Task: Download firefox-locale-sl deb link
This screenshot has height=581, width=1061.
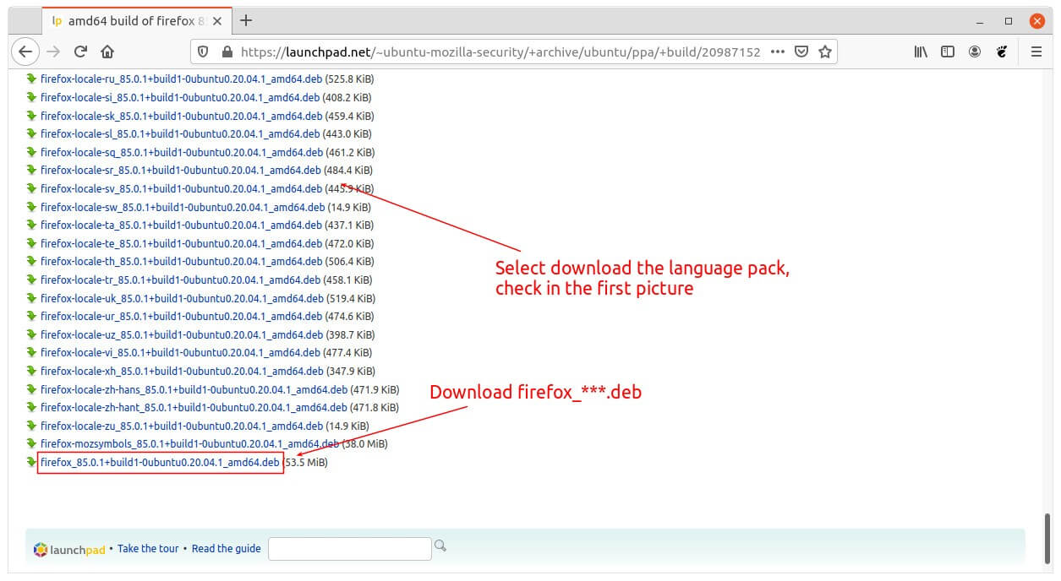Action: coord(180,134)
